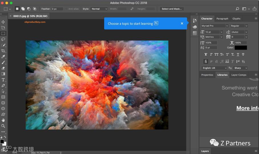Viewport: 259px width, 154px height.
Task: Switch to the Paragraph tab
Action: (222, 19)
